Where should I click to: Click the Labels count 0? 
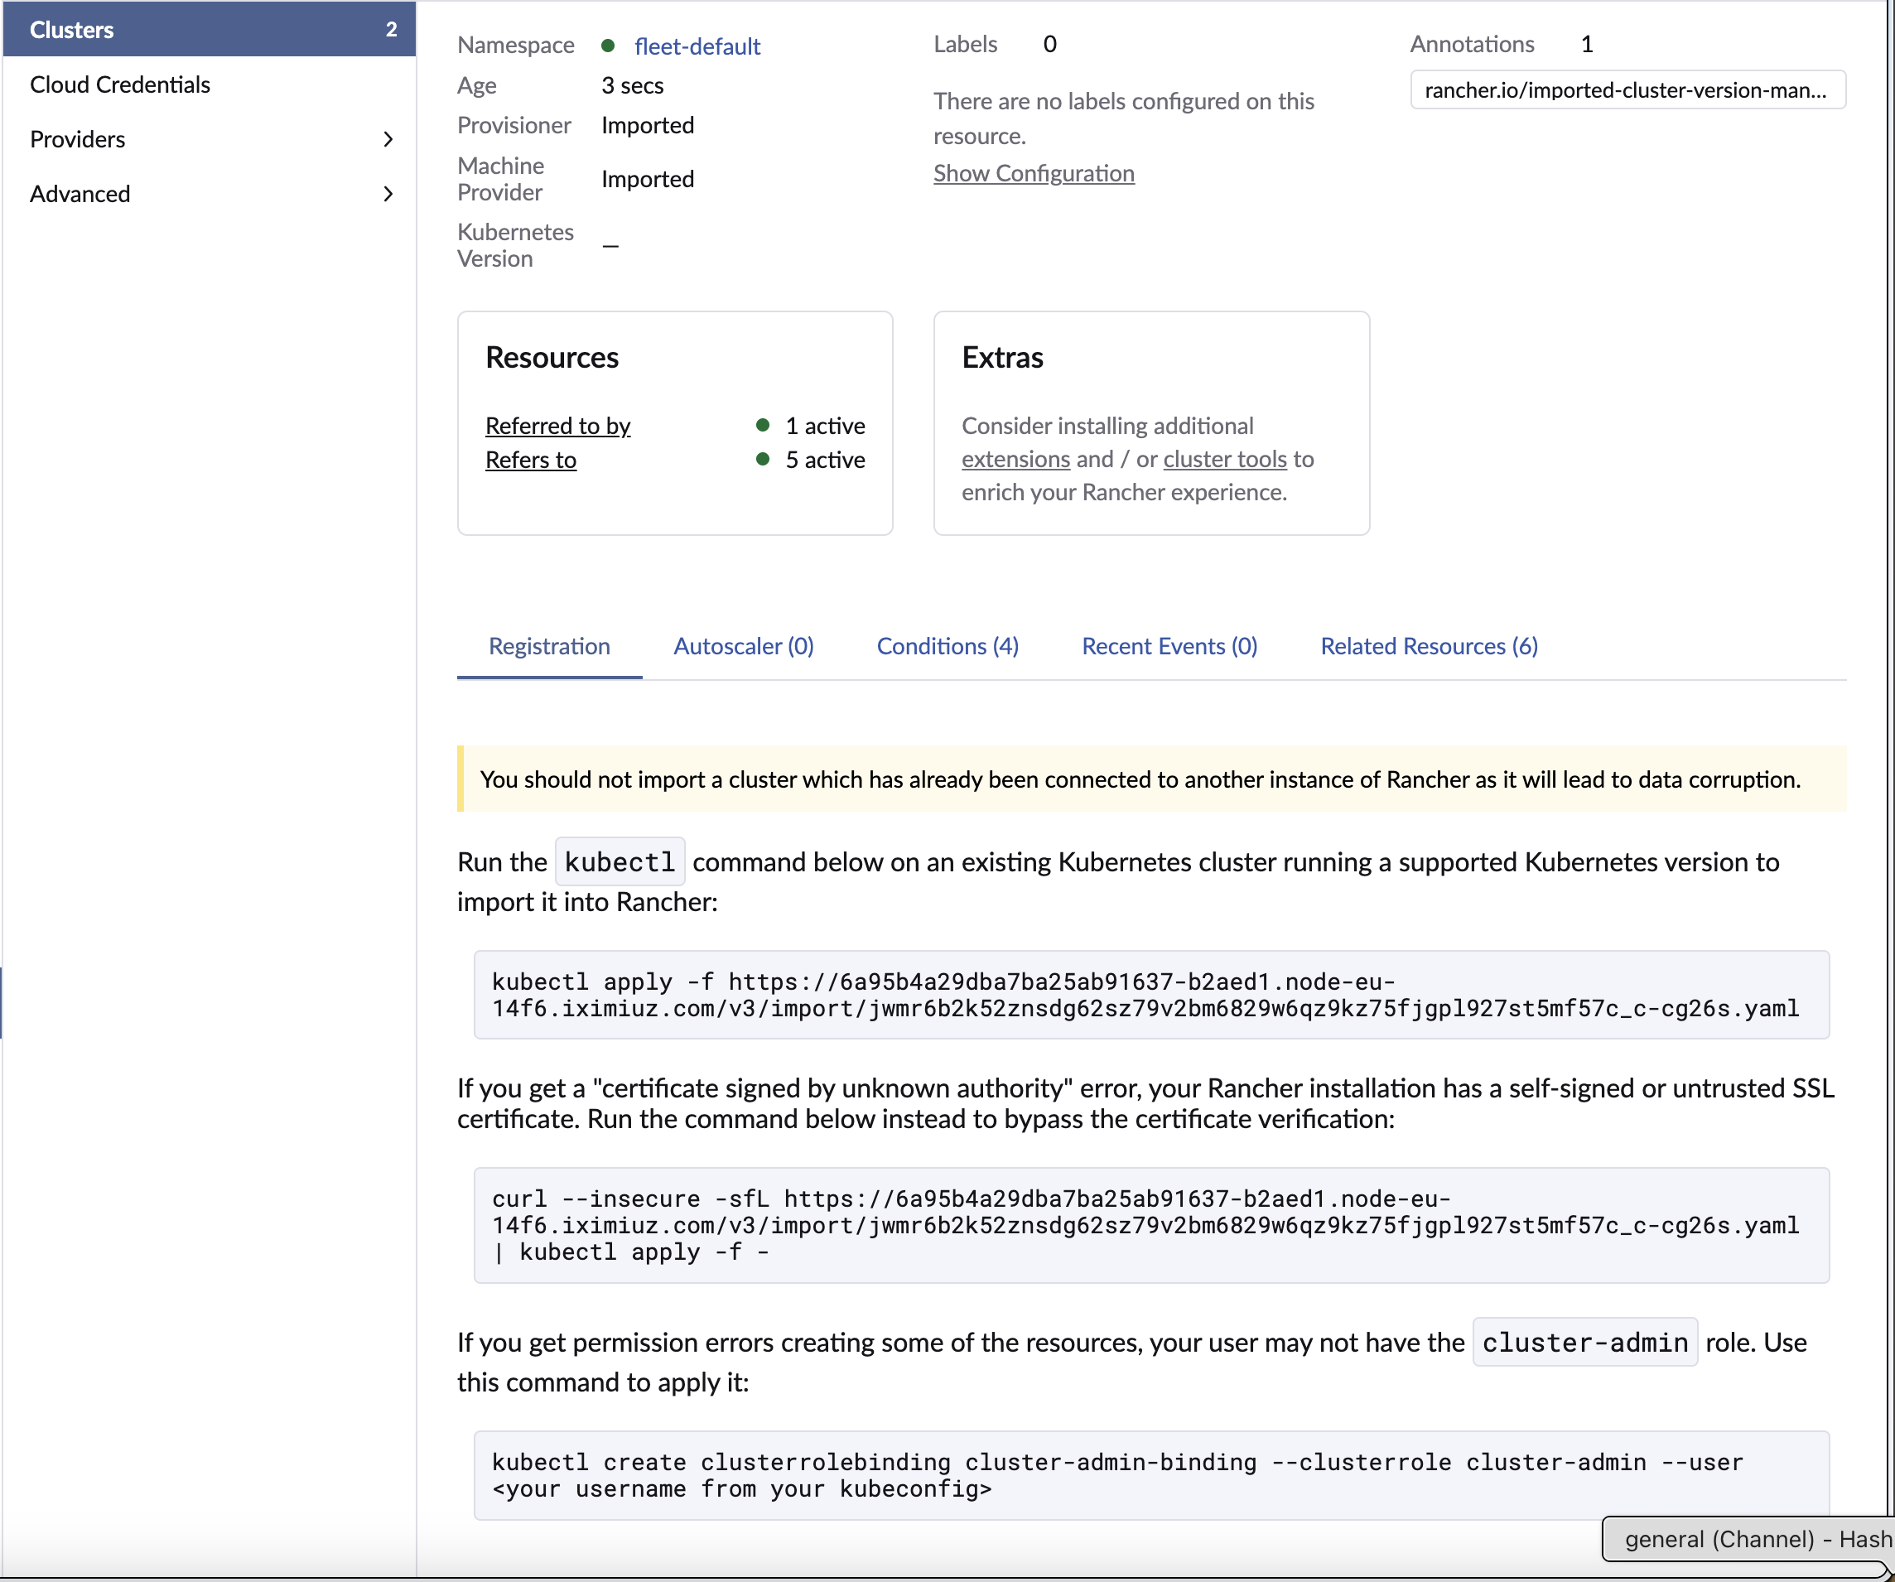pos(1049,44)
